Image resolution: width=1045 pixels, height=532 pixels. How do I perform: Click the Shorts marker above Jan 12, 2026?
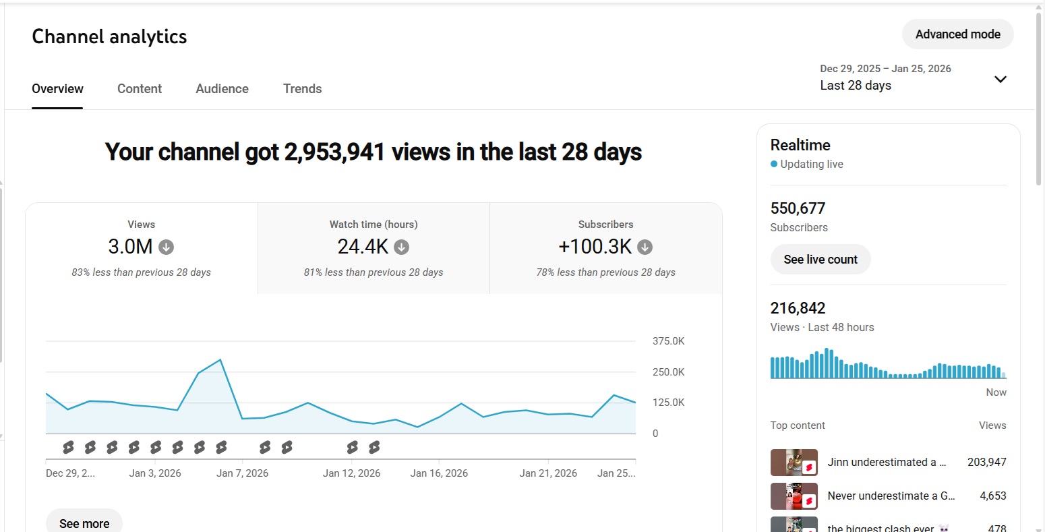point(352,447)
